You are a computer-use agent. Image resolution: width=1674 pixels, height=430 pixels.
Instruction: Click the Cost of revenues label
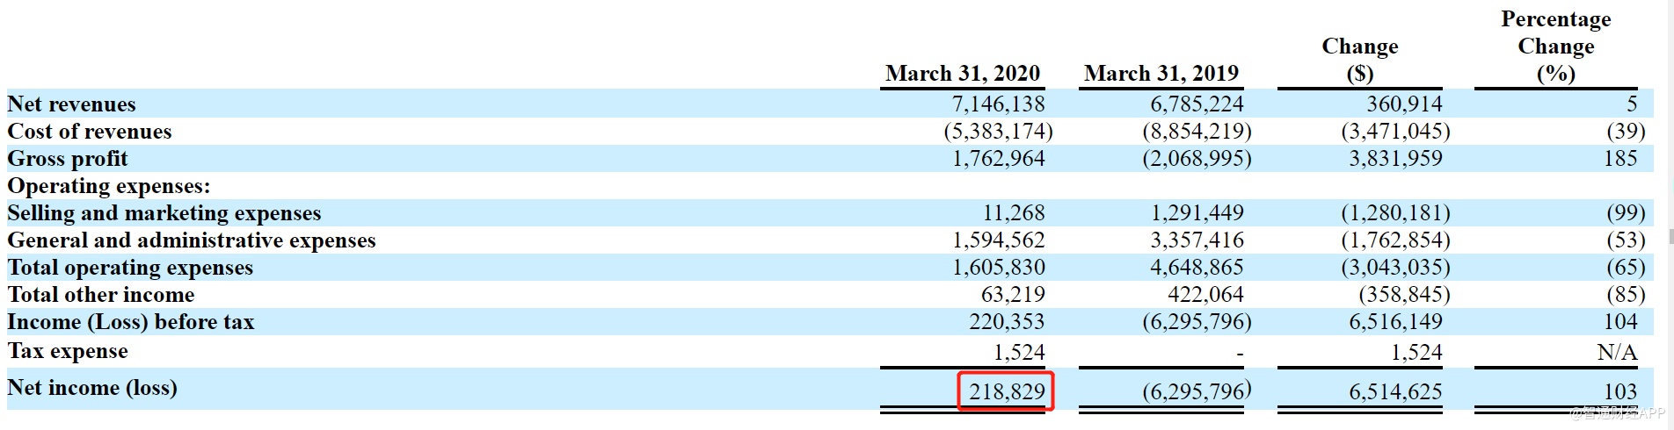click(90, 132)
